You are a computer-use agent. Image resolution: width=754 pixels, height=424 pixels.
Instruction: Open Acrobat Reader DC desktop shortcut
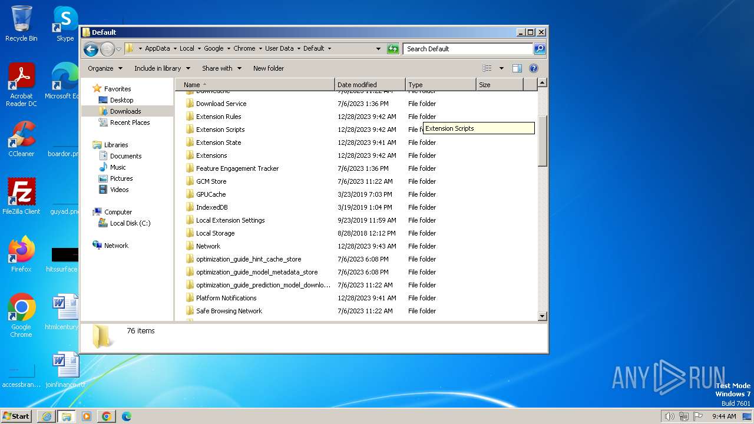point(21,85)
